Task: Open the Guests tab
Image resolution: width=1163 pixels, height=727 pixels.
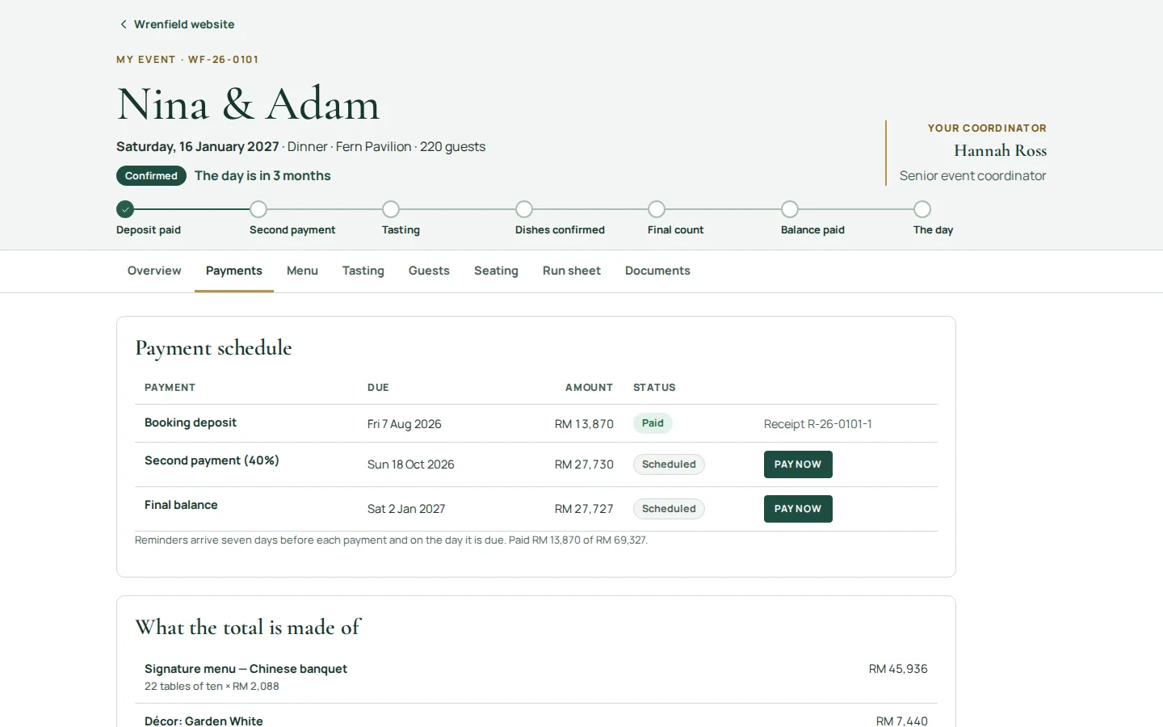Action: (x=429, y=271)
